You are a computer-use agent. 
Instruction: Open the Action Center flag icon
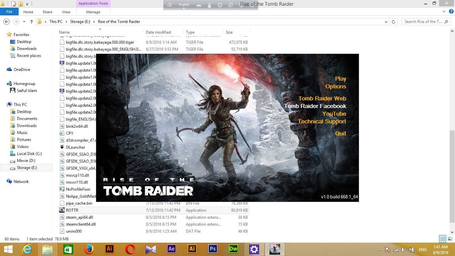click(x=388, y=250)
